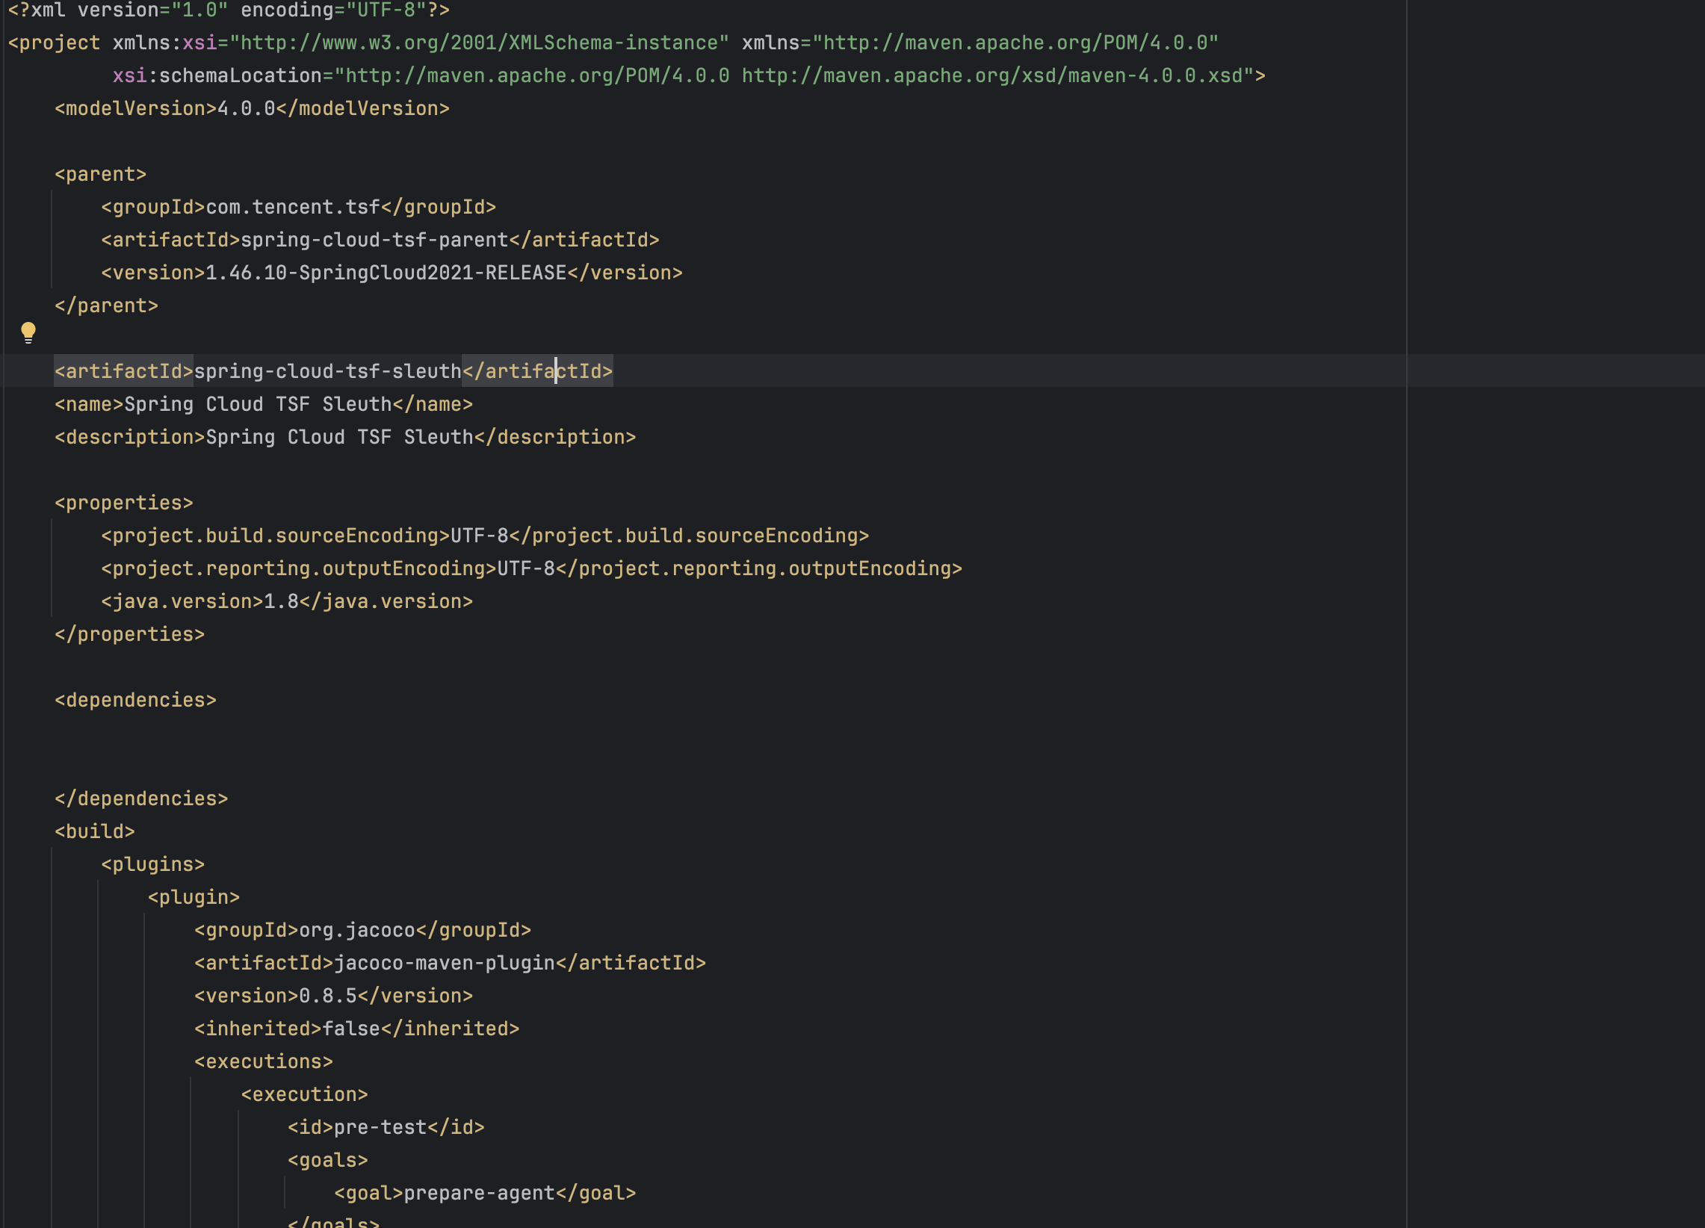Click version 1.46.10-SpringCloud2021-RELEASE text

(386, 273)
